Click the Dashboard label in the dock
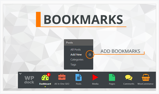 [x=45, y=84]
